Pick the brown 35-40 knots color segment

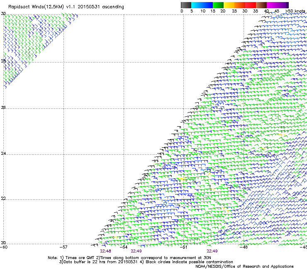tap(261, 5)
